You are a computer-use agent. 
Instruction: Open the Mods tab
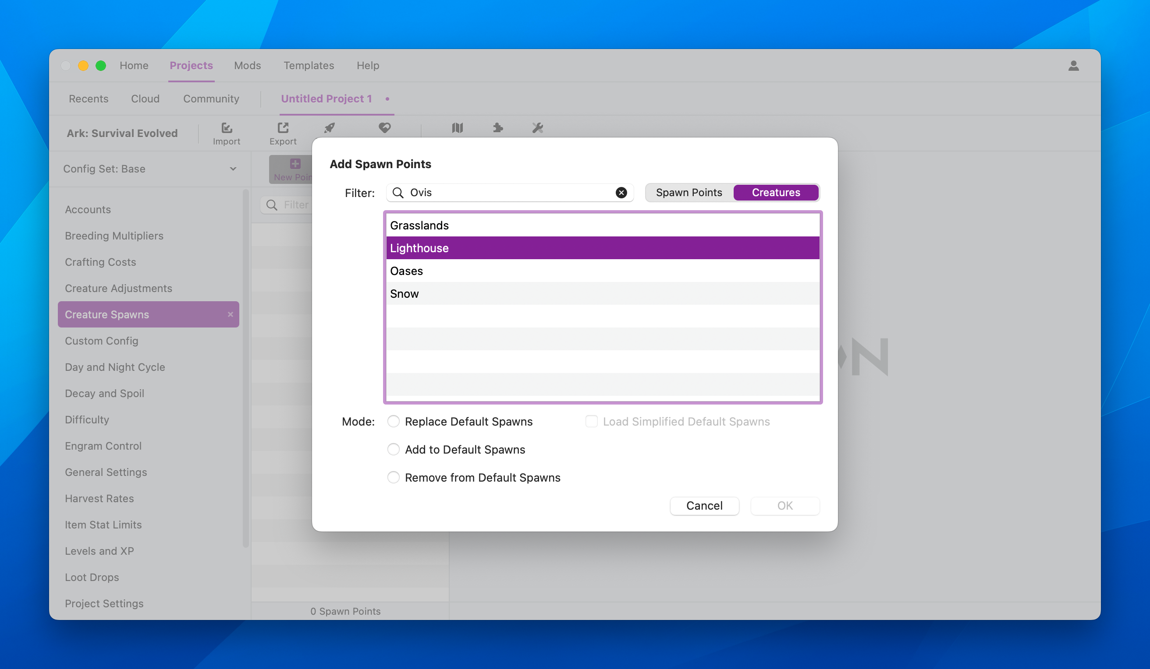tap(247, 66)
